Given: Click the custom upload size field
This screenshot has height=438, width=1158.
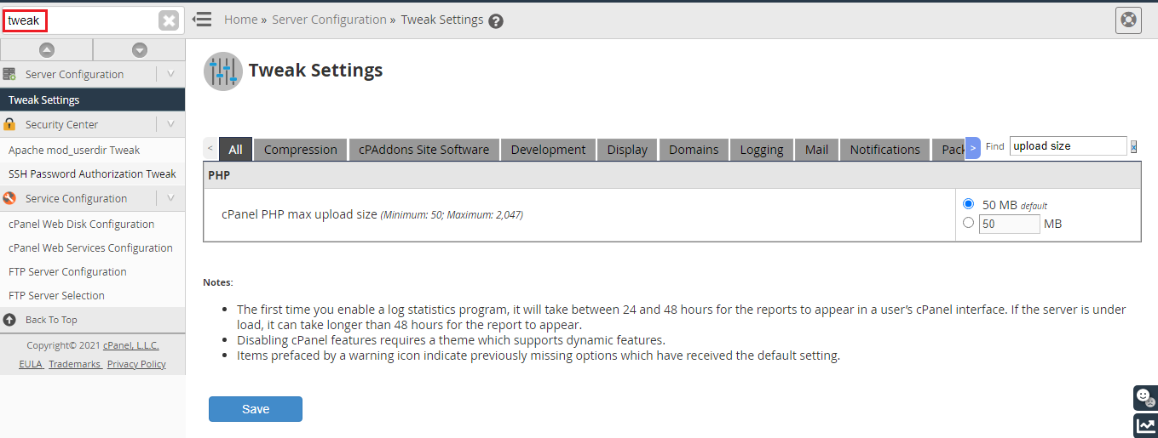Looking at the screenshot, I should (x=1010, y=224).
